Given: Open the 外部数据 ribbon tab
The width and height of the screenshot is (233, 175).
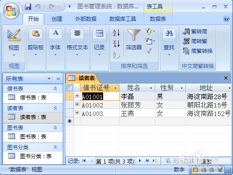Looking at the screenshot, I should click(x=86, y=19).
